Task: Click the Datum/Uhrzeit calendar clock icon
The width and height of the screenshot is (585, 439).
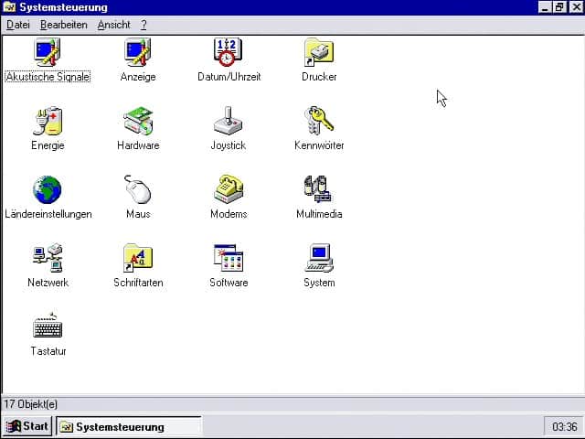Action: [228, 52]
